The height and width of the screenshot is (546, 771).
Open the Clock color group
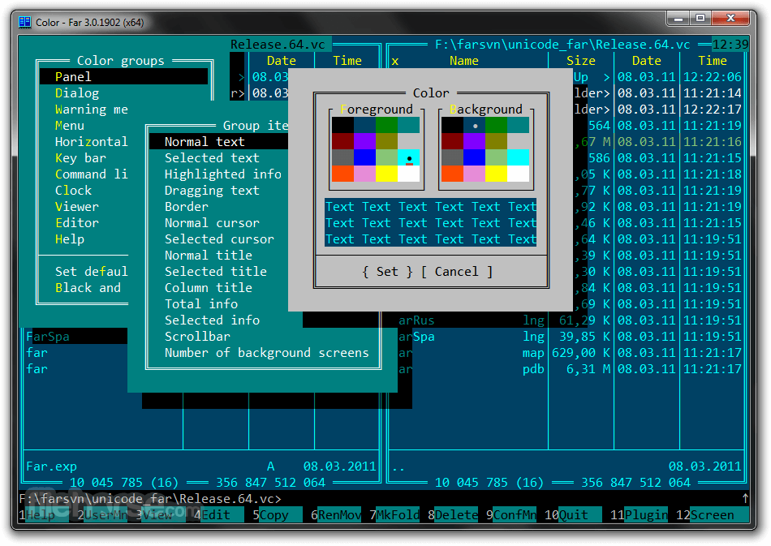pyautogui.click(x=73, y=190)
